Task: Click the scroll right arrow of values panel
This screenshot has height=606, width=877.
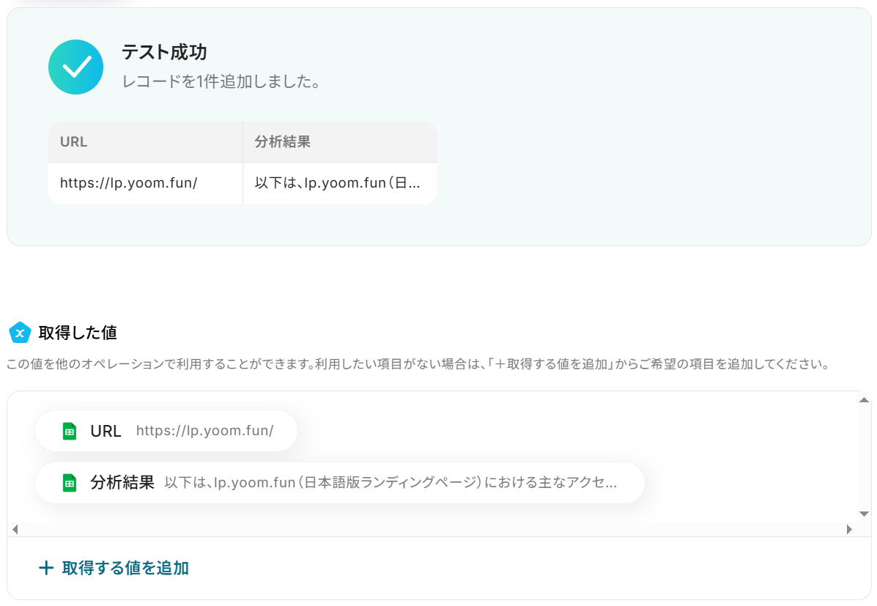Action: click(849, 529)
